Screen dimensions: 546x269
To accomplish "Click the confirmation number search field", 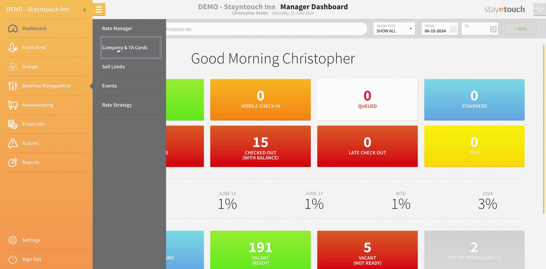I will pyautogui.click(x=266, y=29).
